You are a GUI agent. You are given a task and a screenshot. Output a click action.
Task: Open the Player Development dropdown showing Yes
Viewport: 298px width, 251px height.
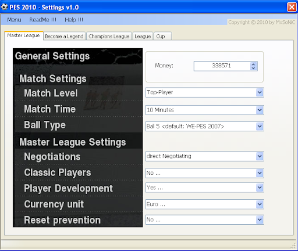[x=205, y=188]
